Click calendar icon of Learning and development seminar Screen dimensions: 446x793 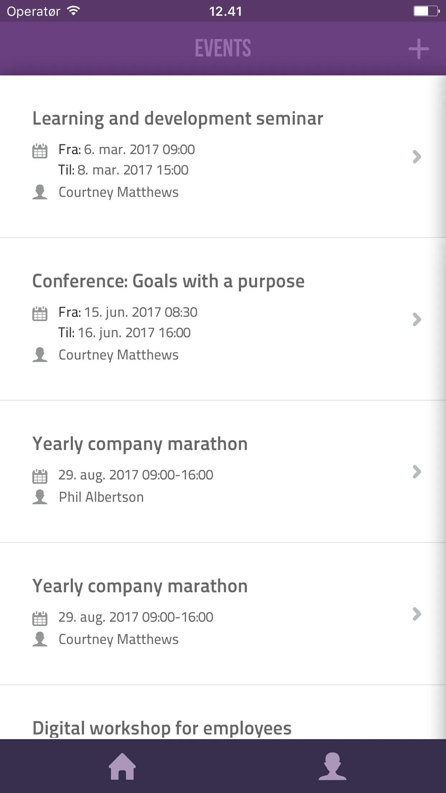(40, 151)
